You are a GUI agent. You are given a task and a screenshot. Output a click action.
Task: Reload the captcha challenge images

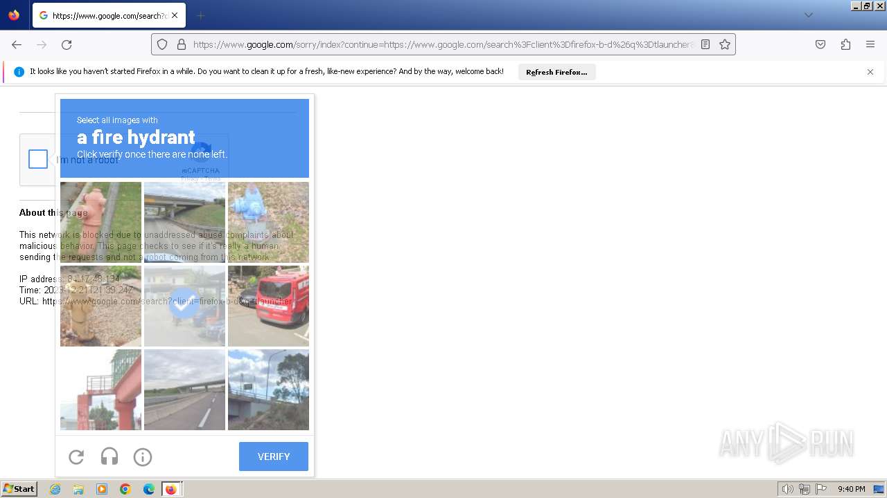76,456
